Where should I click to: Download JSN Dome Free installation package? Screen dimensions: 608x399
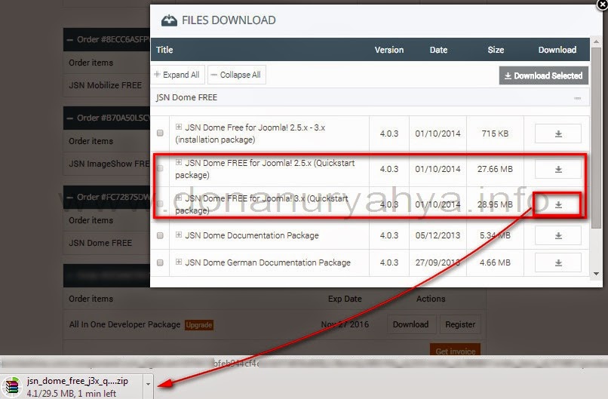[x=558, y=134]
